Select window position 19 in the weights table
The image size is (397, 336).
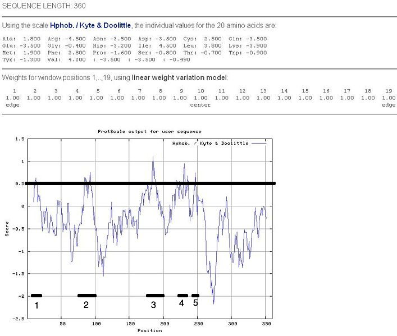point(389,90)
